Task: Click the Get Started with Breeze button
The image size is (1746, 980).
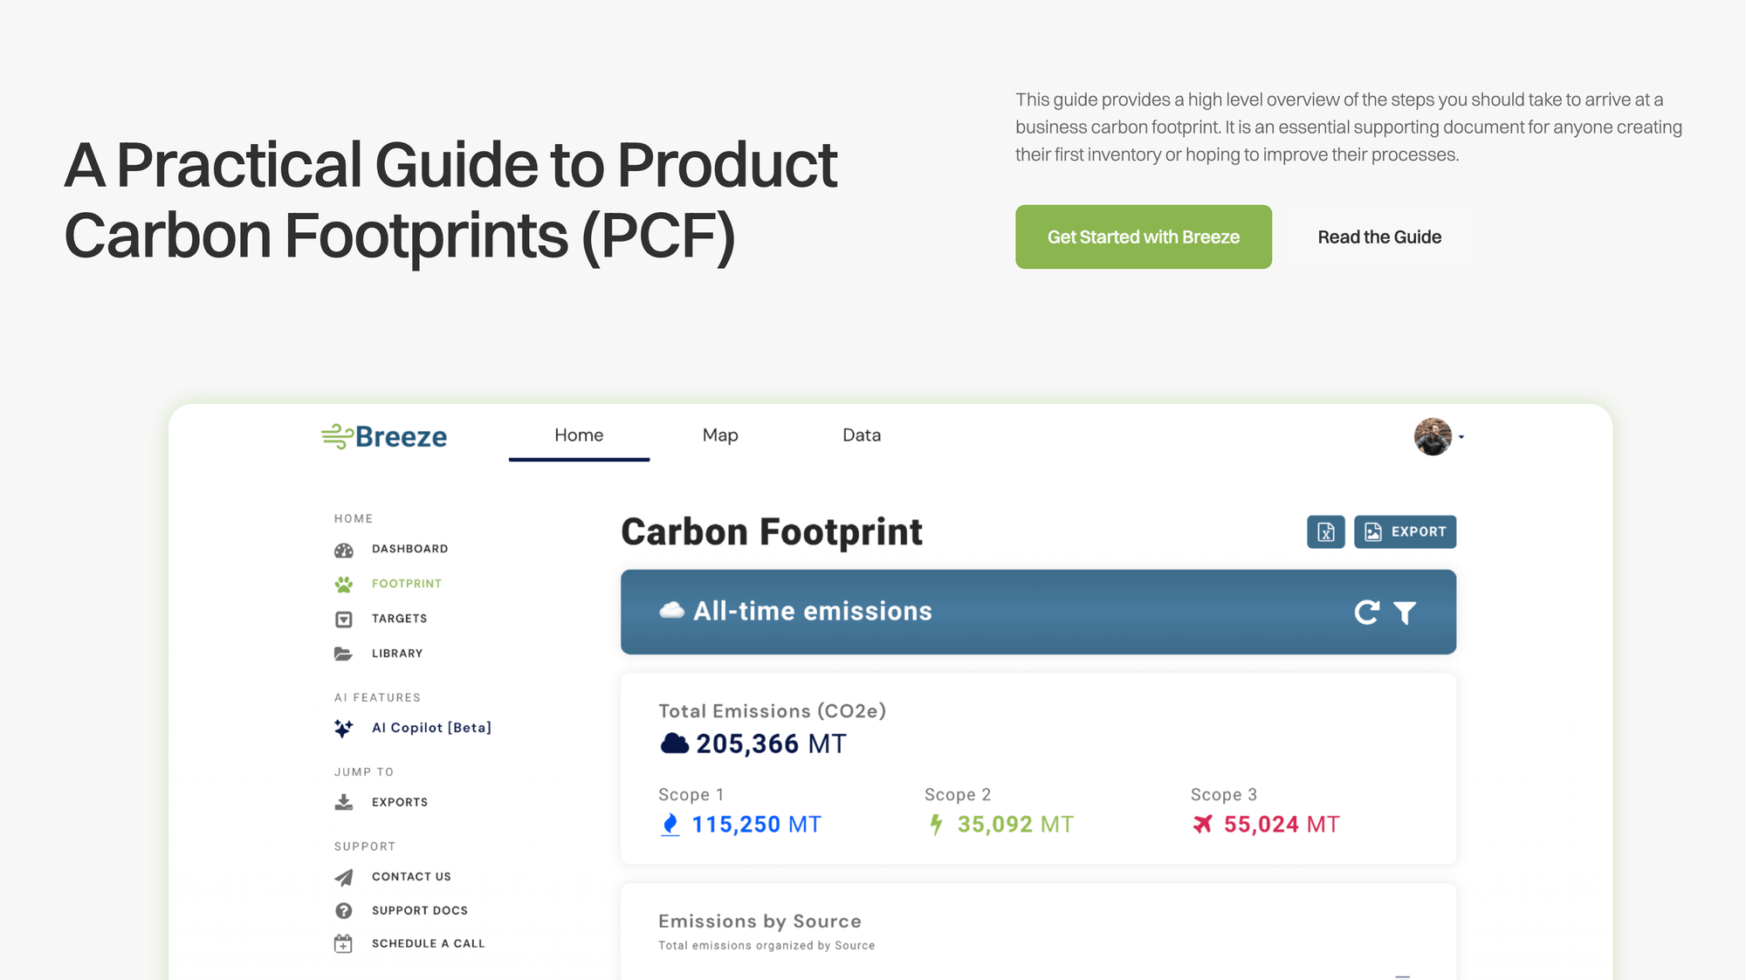Action: point(1144,236)
